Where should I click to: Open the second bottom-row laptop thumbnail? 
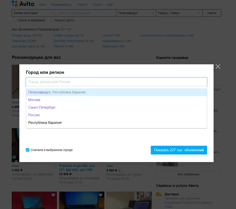(82, 200)
